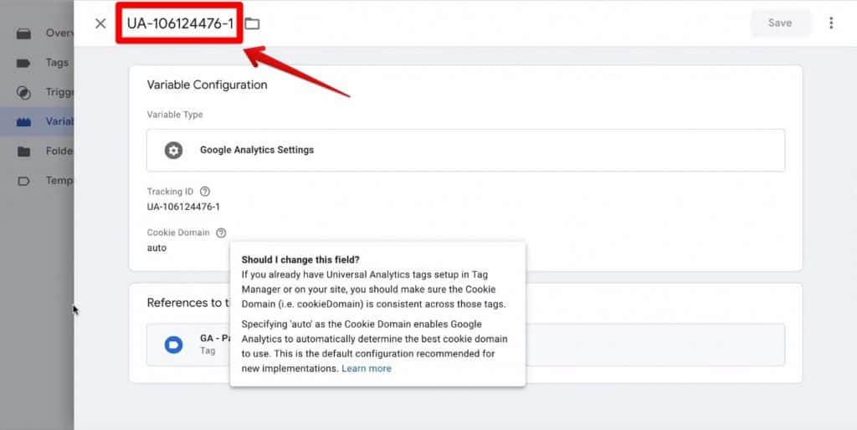The image size is (857, 430).
Task: Open the Learn more link
Action: [366, 368]
